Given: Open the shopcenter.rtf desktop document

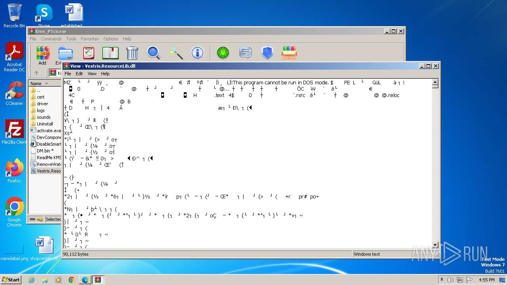Looking at the screenshot, I should click(x=44, y=249).
